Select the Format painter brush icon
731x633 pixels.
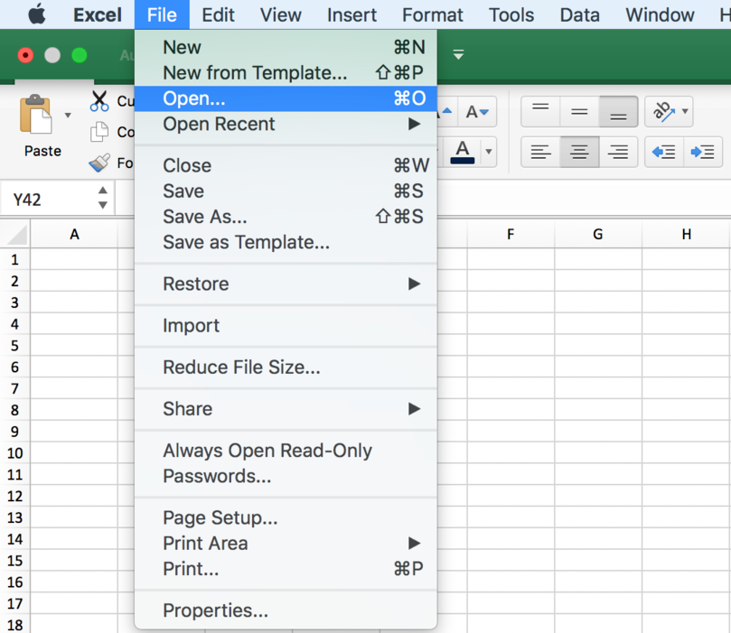tap(99, 163)
